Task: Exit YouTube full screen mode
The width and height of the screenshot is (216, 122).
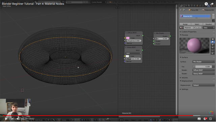Action: (x=211, y=119)
